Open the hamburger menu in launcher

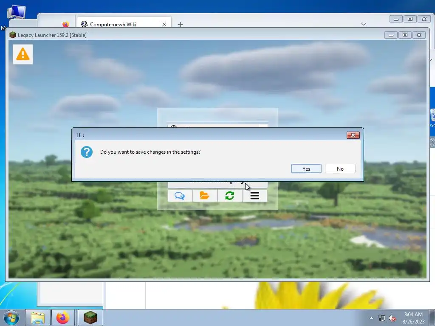(x=255, y=196)
